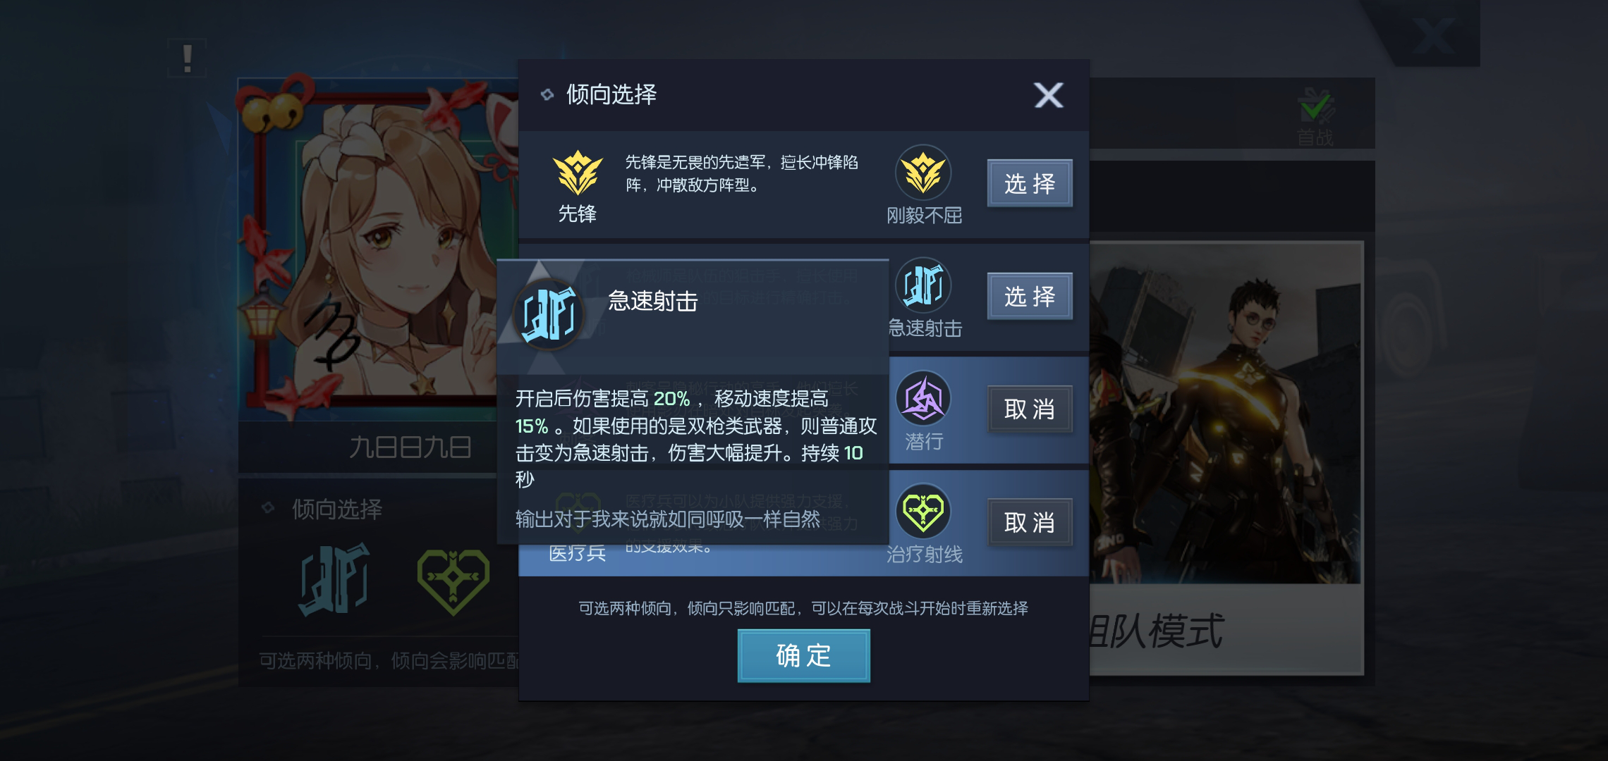
Task: Click the 组队模式 team mode card
Action: (x=1226, y=458)
